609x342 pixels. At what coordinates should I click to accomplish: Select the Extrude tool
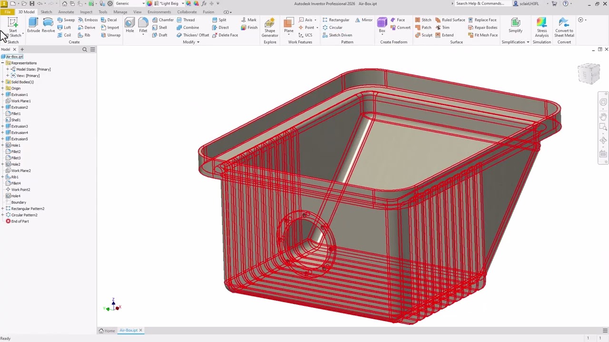[x=33, y=25]
